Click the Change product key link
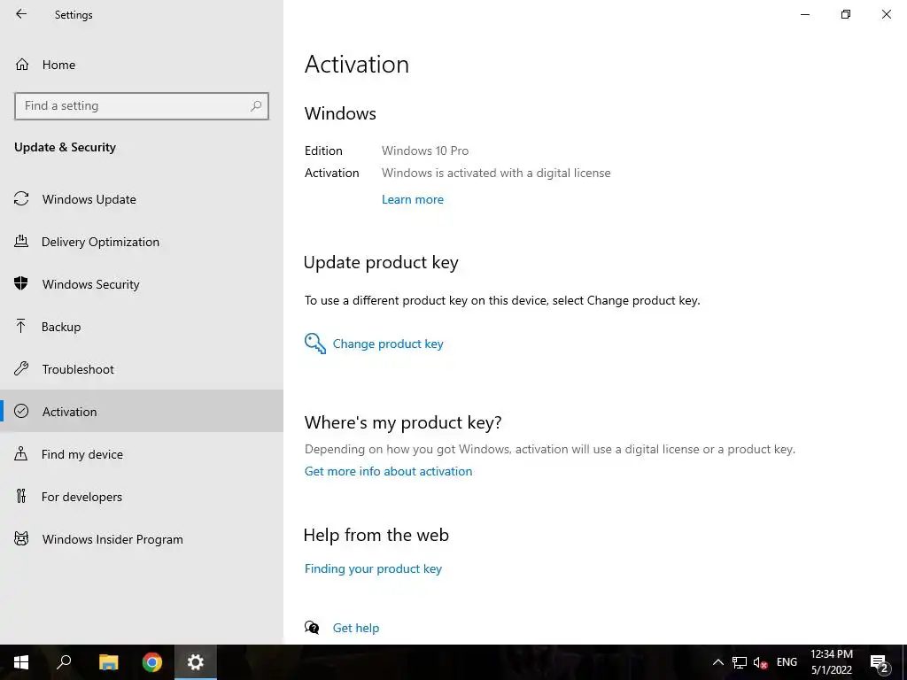Viewport: 907px width, 680px height. [x=388, y=344]
